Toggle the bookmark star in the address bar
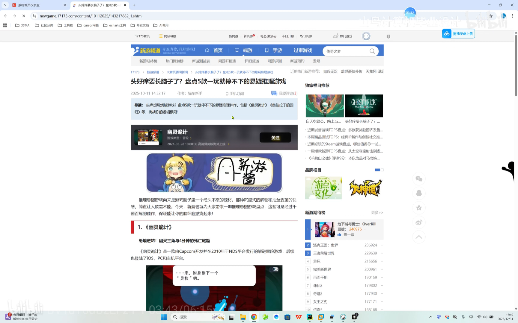Viewport: 518px width, 323px height. [x=491, y=16]
